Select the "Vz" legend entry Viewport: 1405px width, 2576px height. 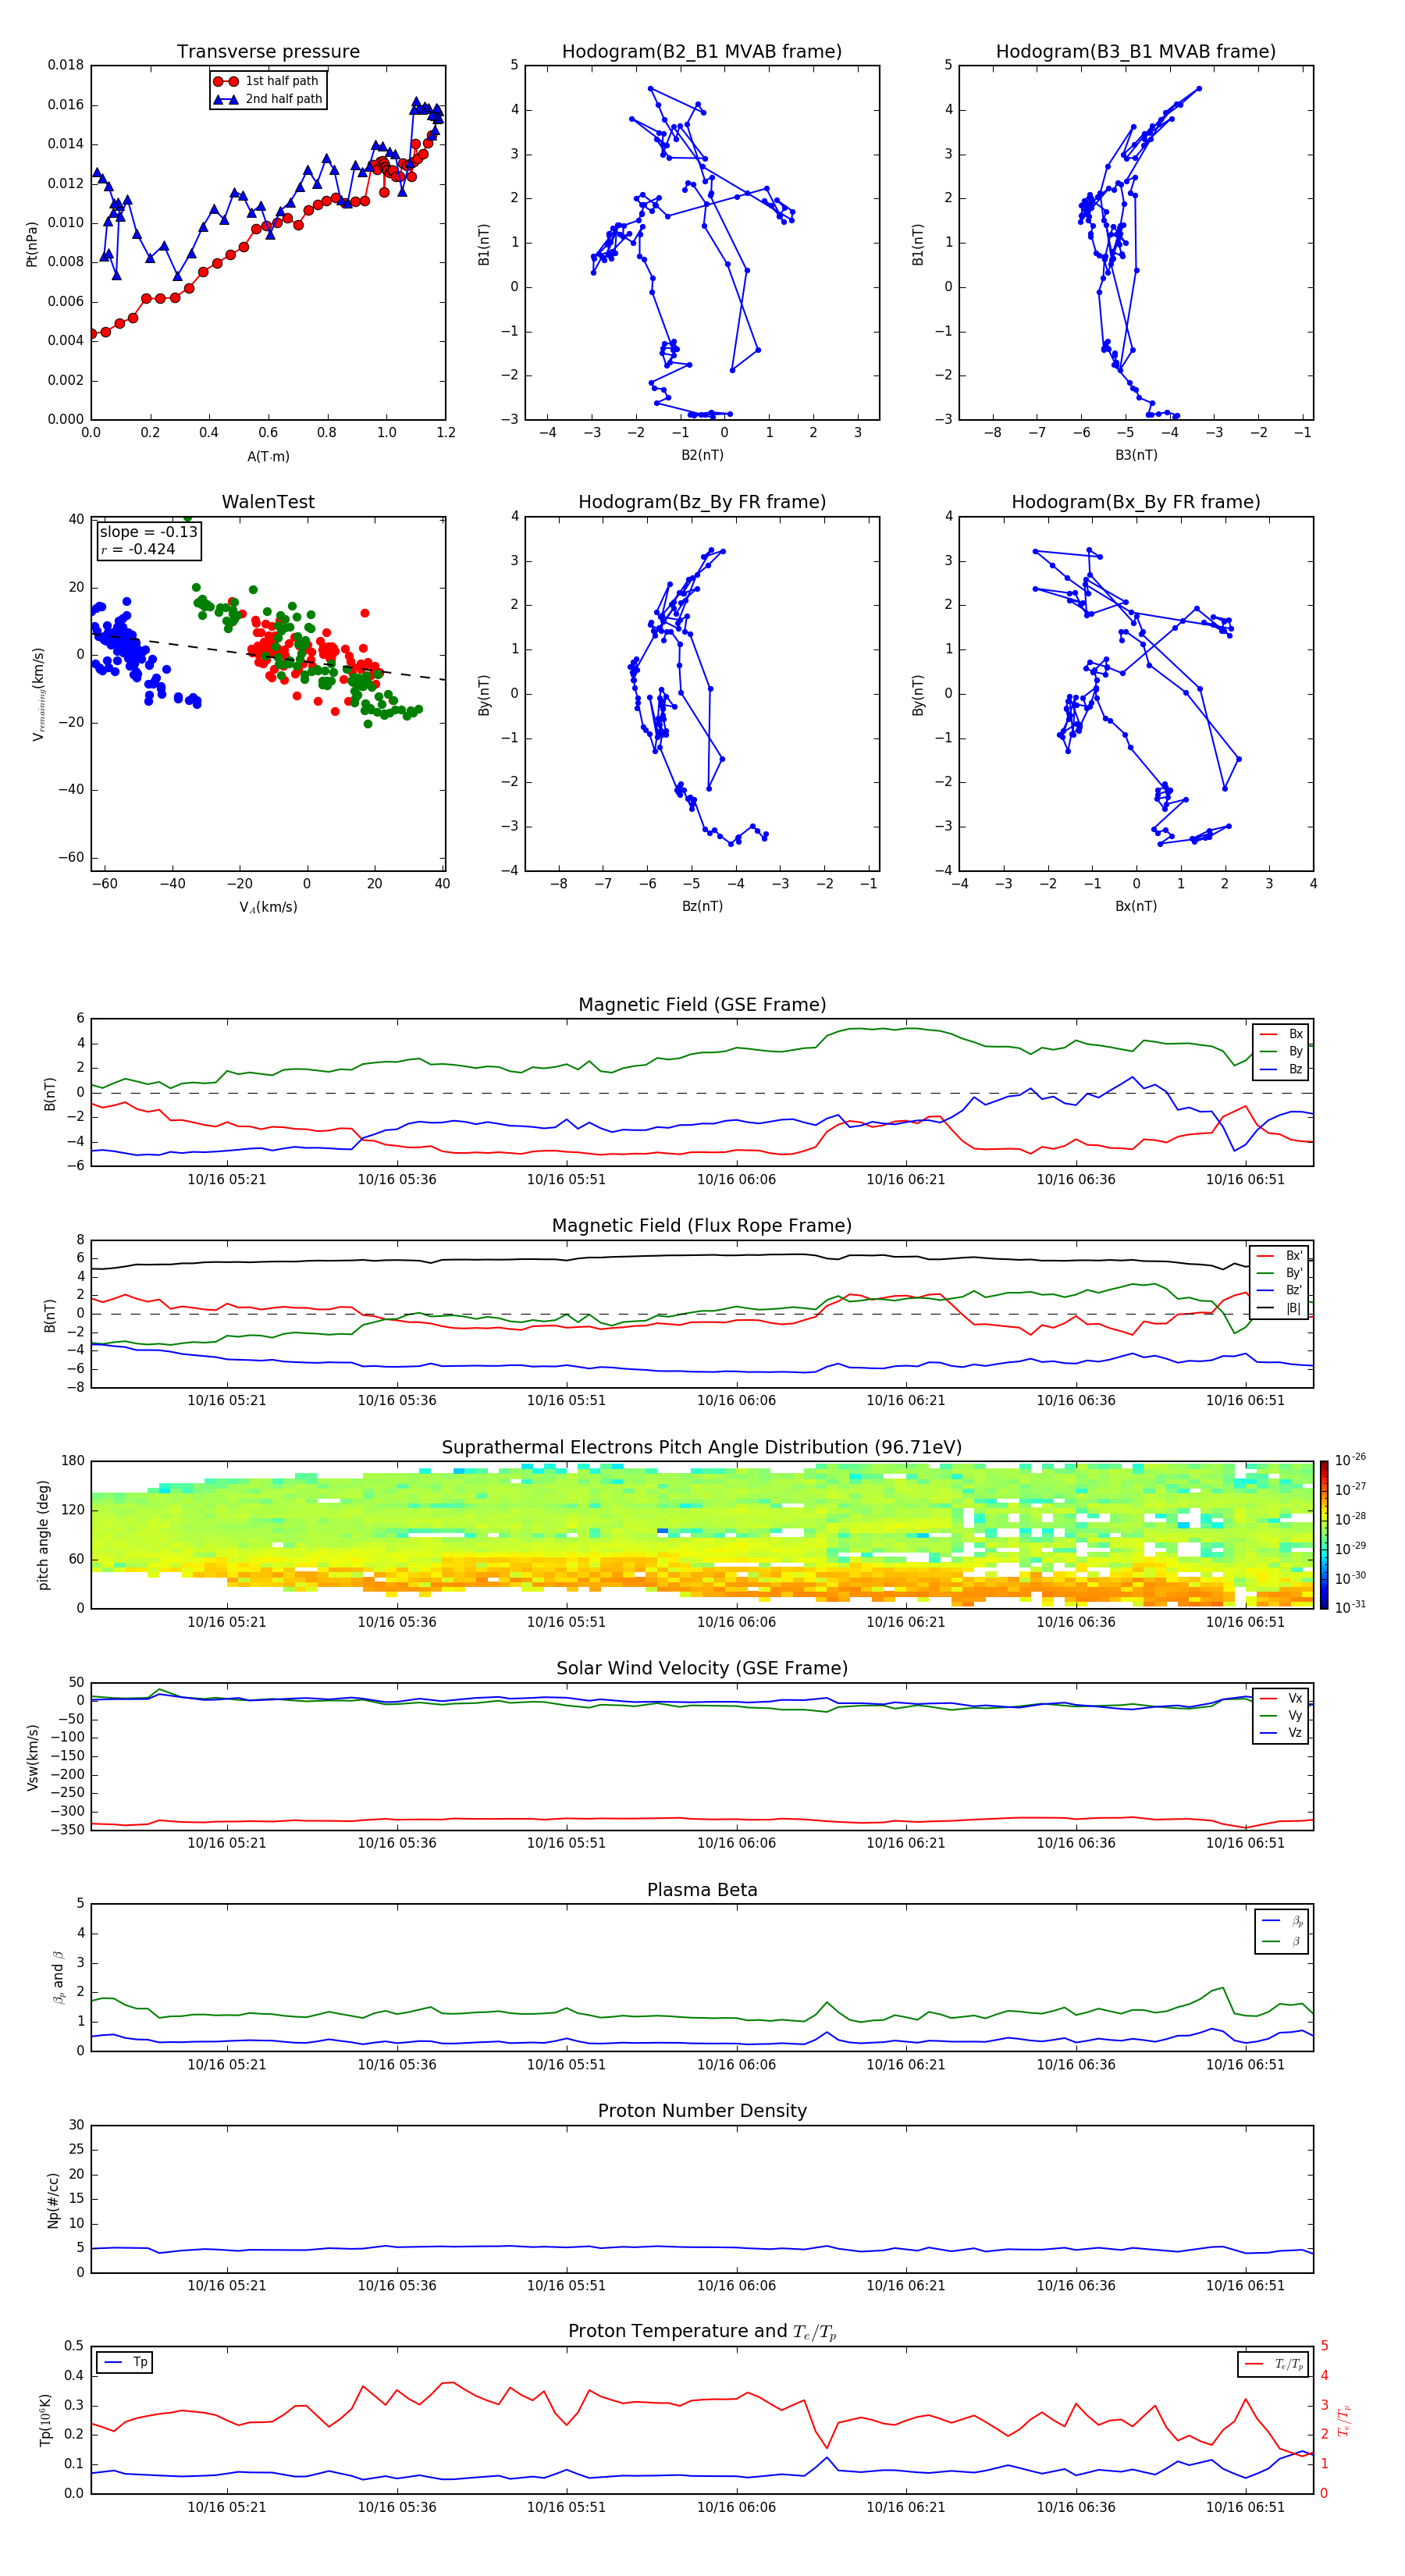click(1282, 1733)
